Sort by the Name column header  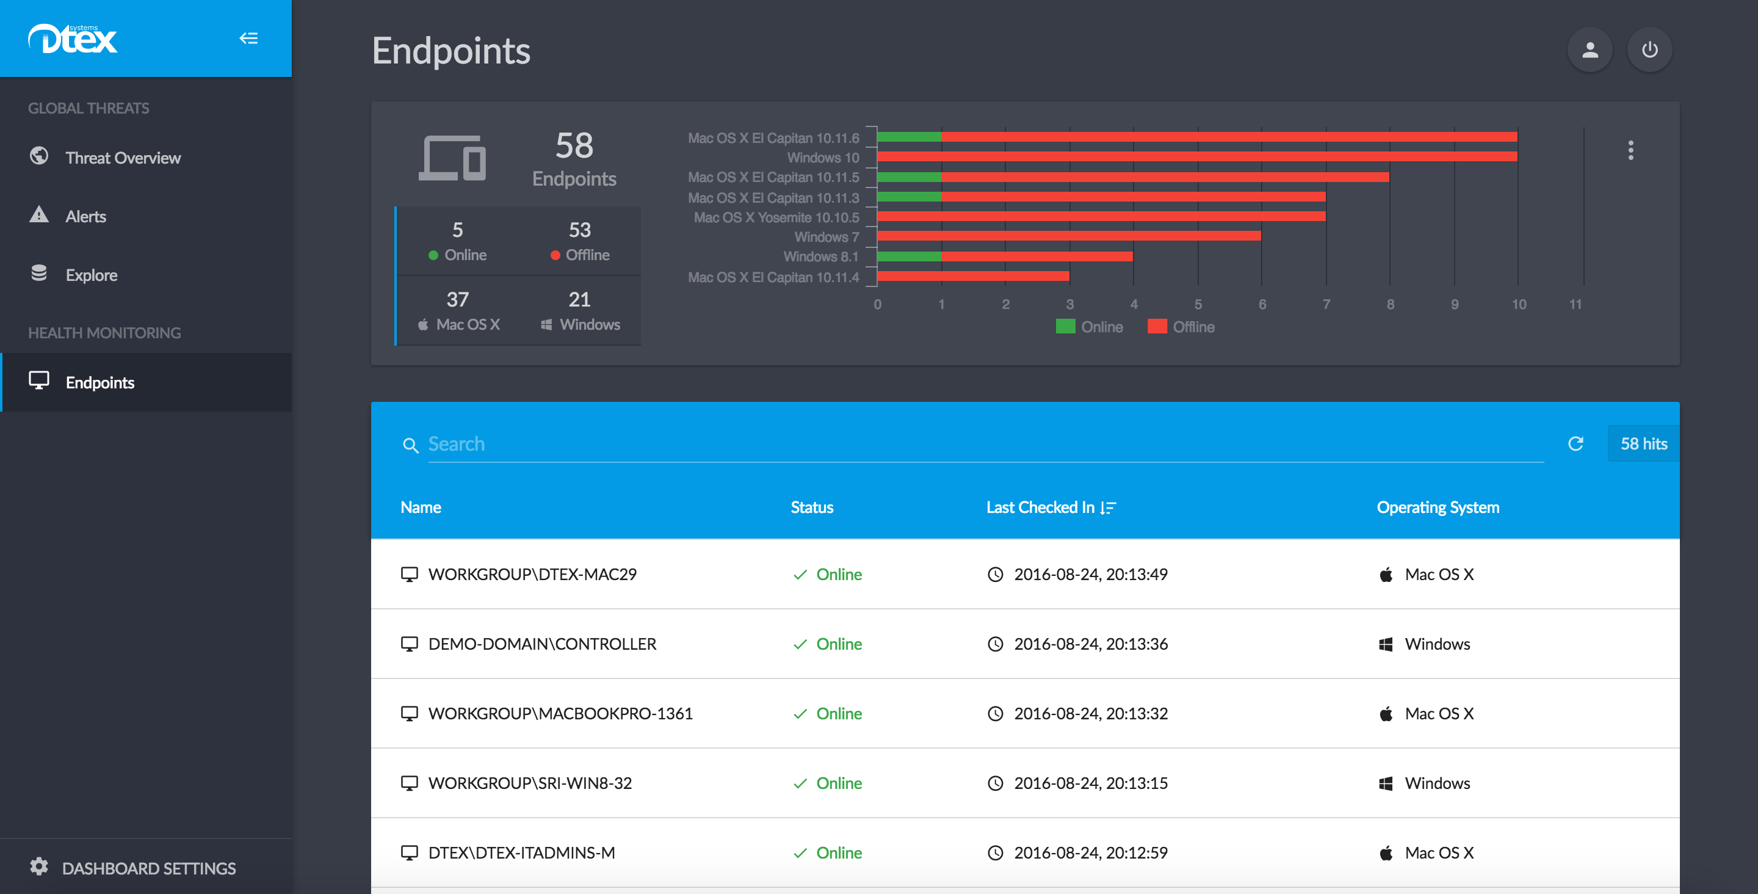pos(421,507)
